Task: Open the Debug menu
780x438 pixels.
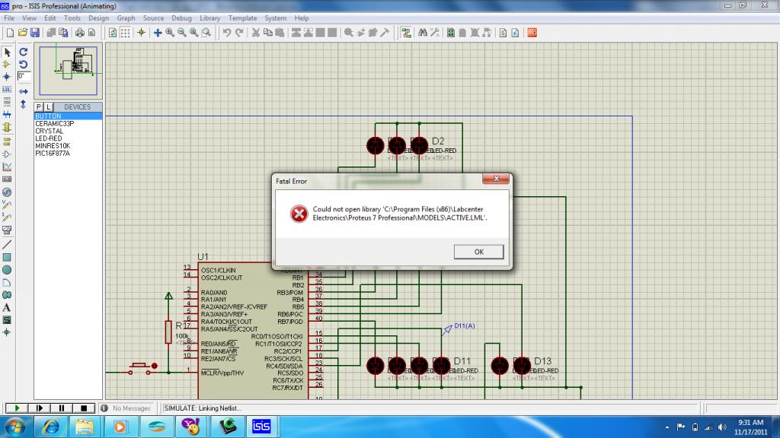Action: point(181,18)
